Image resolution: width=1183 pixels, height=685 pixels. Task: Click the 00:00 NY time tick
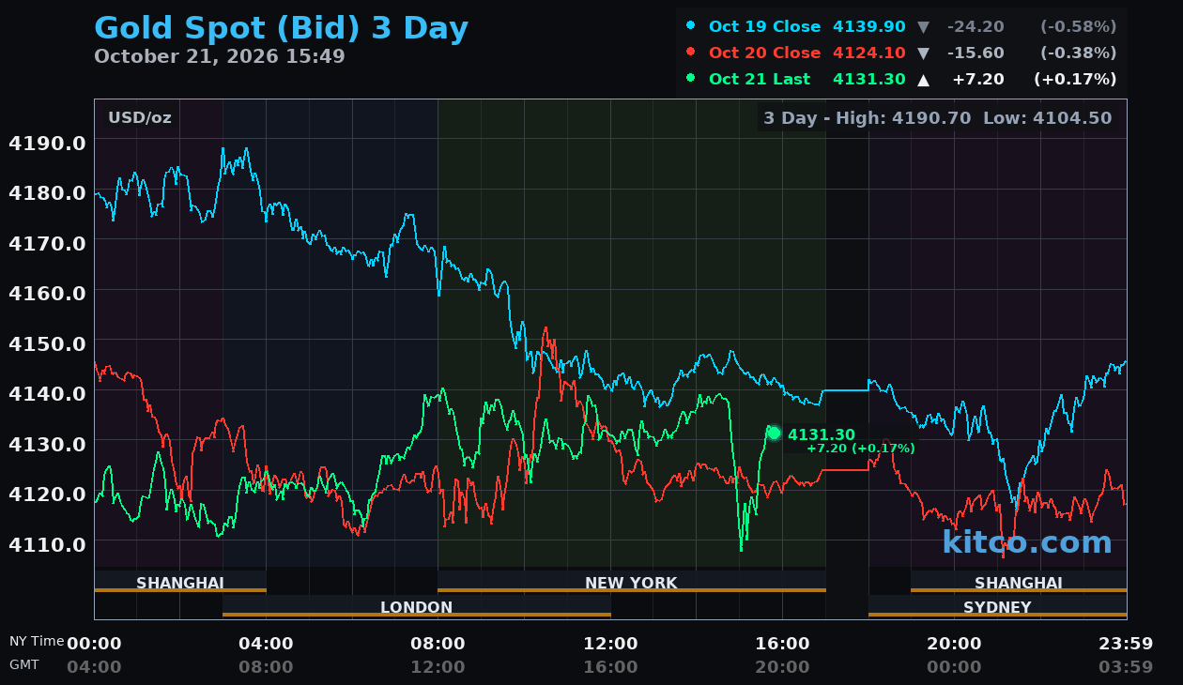click(x=94, y=644)
